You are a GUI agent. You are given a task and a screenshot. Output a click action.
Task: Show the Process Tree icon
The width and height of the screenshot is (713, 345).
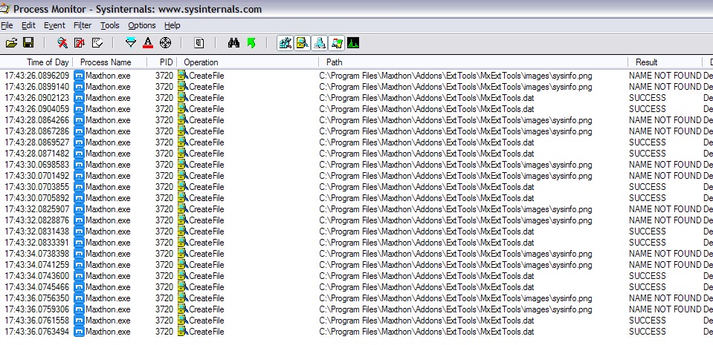[199, 43]
